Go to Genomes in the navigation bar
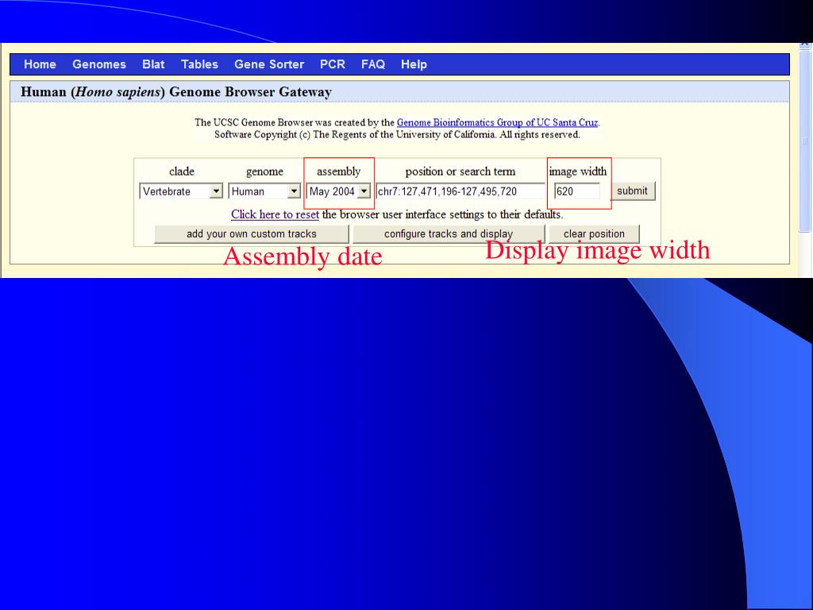 [99, 64]
